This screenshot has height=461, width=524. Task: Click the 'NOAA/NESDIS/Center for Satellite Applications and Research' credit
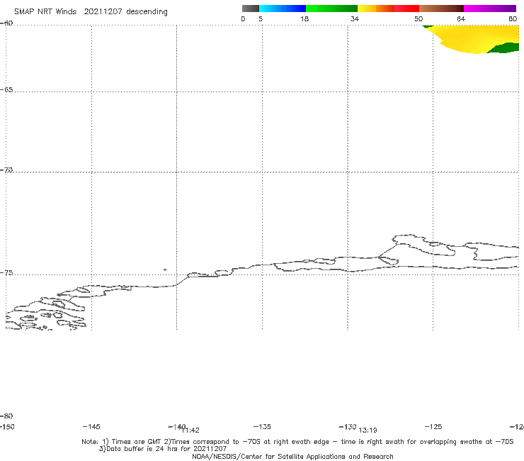(292, 456)
